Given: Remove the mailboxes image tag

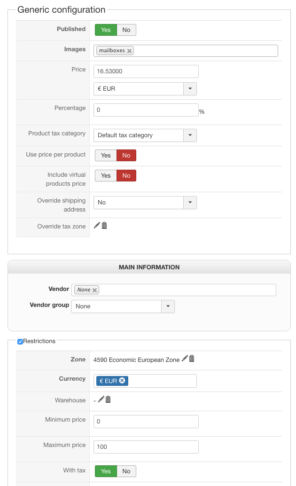Looking at the screenshot, I should click(129, 51).
